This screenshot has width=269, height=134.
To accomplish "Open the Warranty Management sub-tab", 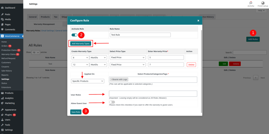I will tap(44, 24).
